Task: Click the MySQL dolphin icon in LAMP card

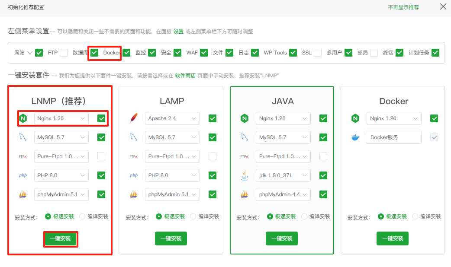Action: [134, 137]
